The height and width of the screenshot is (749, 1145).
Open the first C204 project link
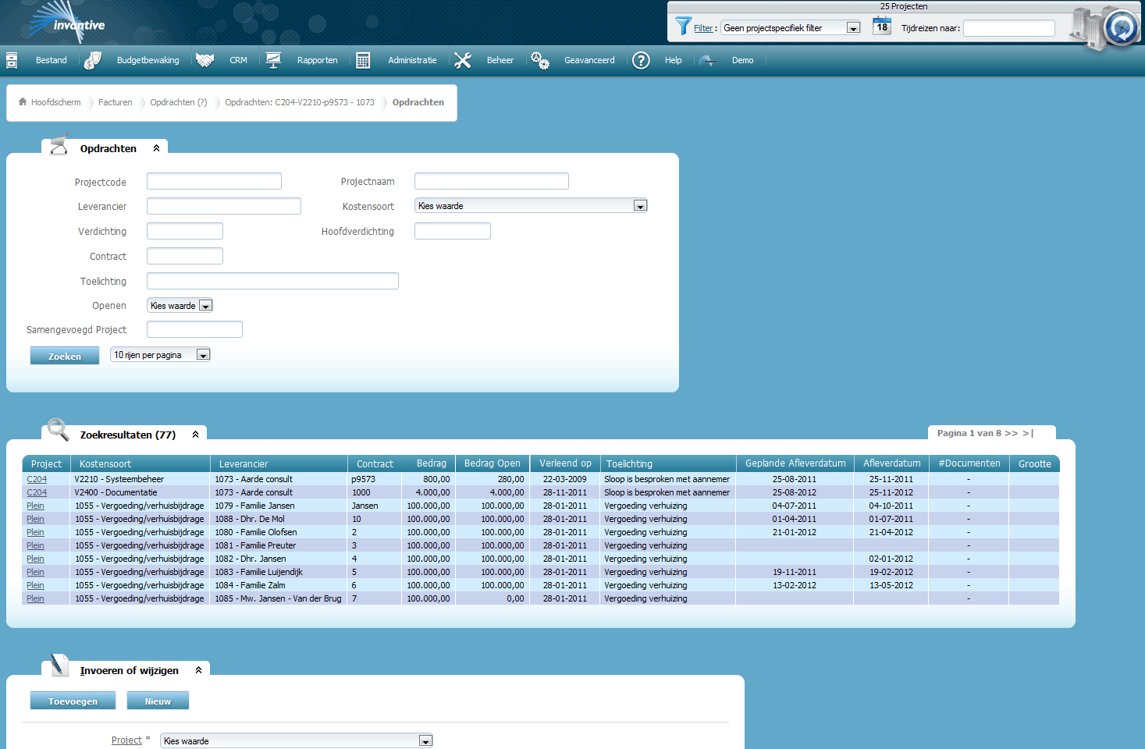pyautogui.click(x=37, y=480)
